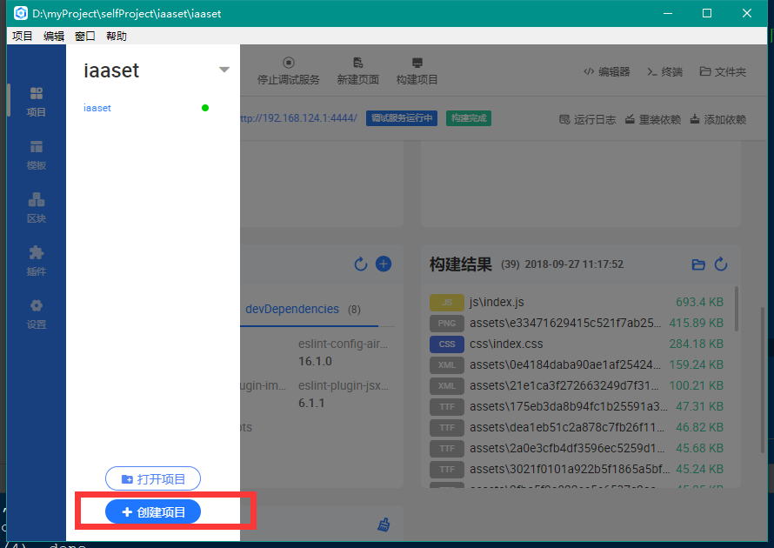Open the 192.168.124.1:4444 debug URL
This screenshot has width=774, height=548.
coord(298,118)
